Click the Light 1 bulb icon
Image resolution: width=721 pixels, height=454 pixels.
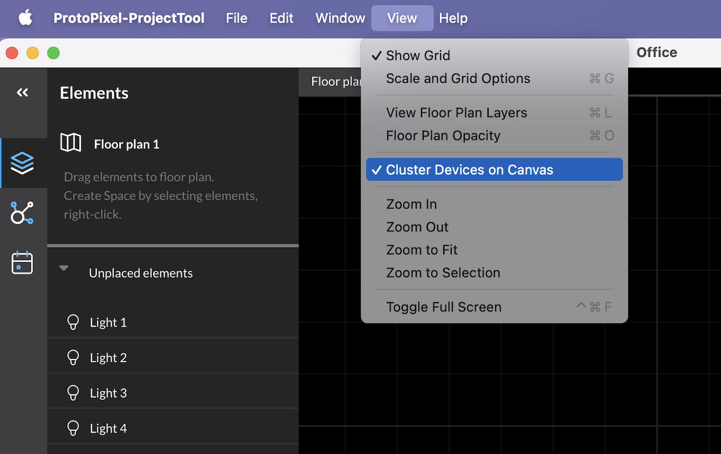coord(73,322)
